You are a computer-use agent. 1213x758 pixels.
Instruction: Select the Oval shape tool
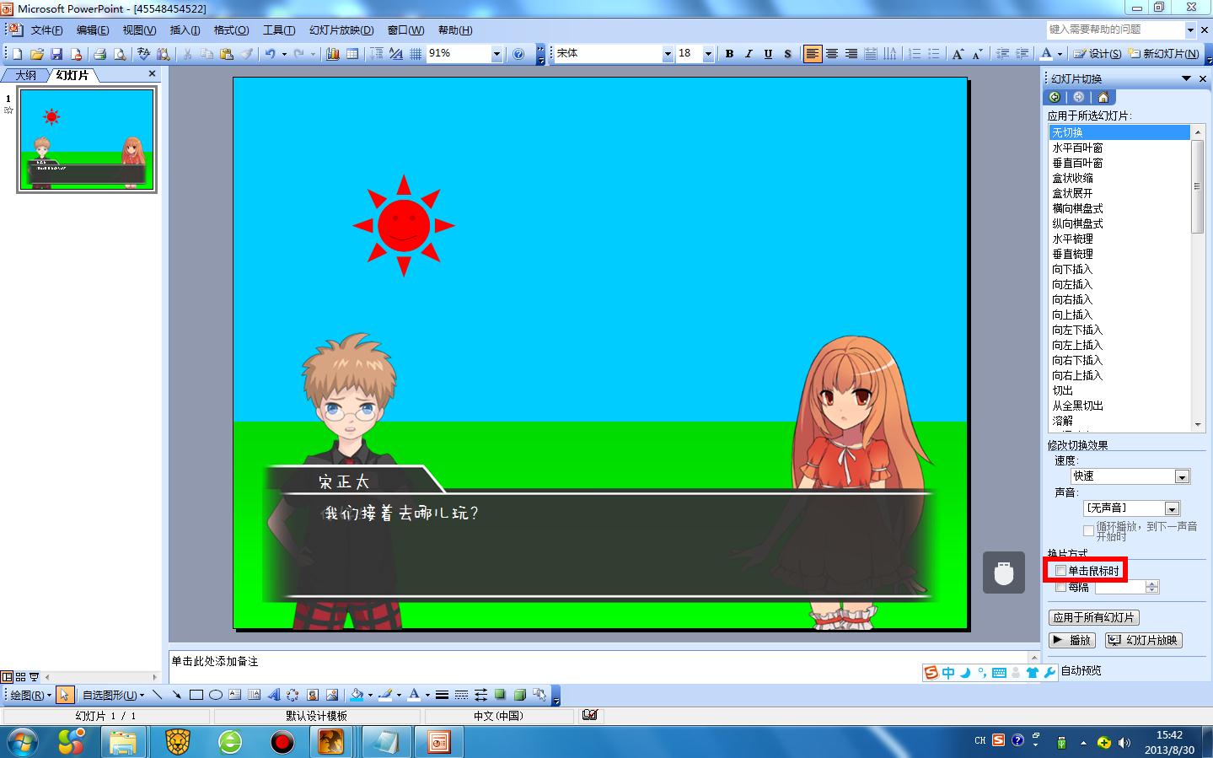[x=215, y=695]
